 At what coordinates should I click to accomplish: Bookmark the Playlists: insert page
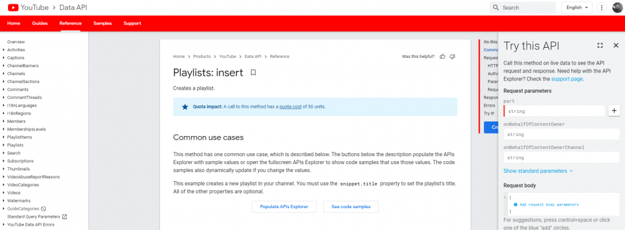253,73
